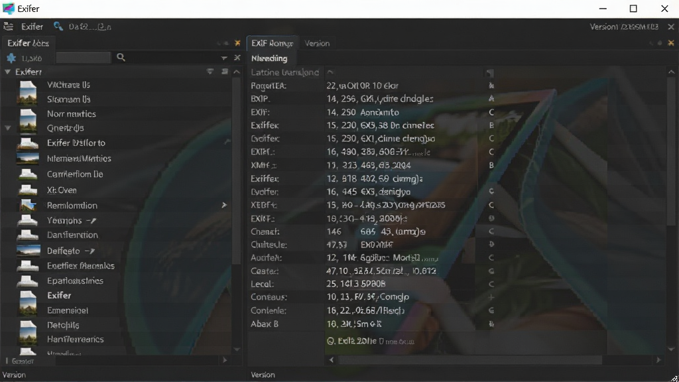This screenshot has width=679, height=382.
Task: Expand the Remlomdion arrow
Action: click(224, 206)
